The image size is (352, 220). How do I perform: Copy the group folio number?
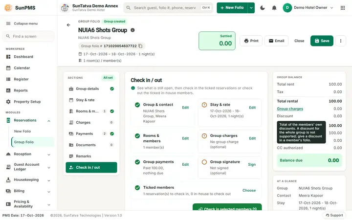coord(140,46)
